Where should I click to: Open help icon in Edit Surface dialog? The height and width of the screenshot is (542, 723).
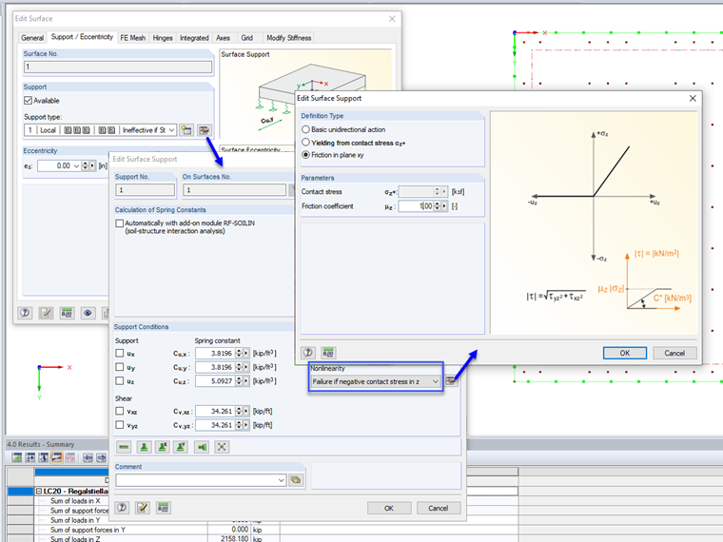[25, 313]
